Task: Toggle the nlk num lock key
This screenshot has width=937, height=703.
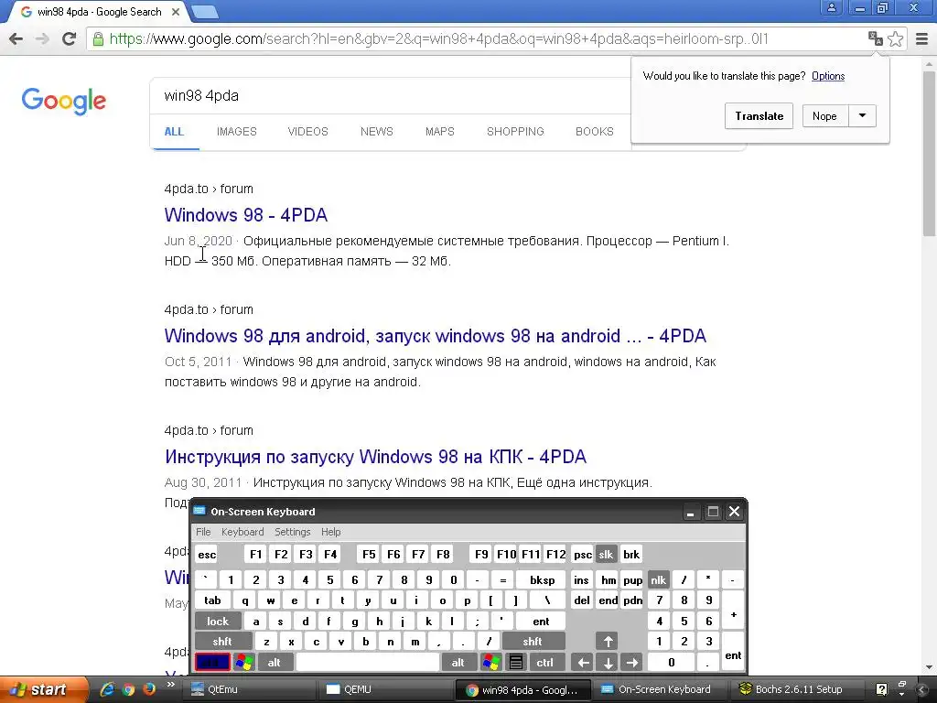Action: 658,579
